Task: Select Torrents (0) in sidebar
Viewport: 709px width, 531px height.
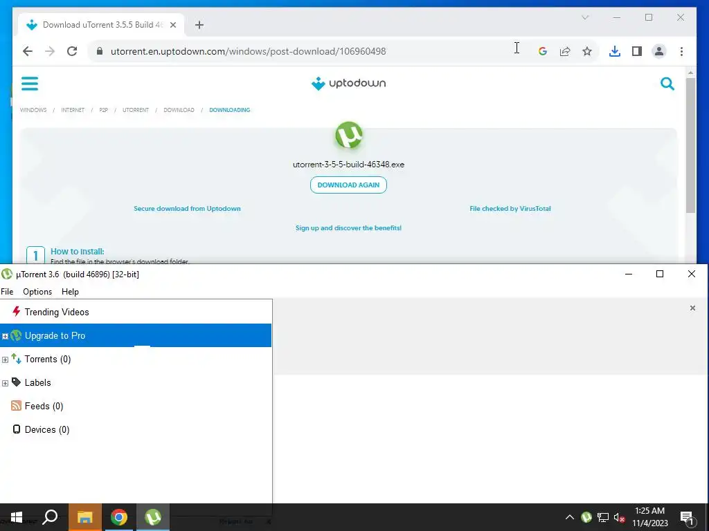Action: pyautogui.click(x=136, y=359)
